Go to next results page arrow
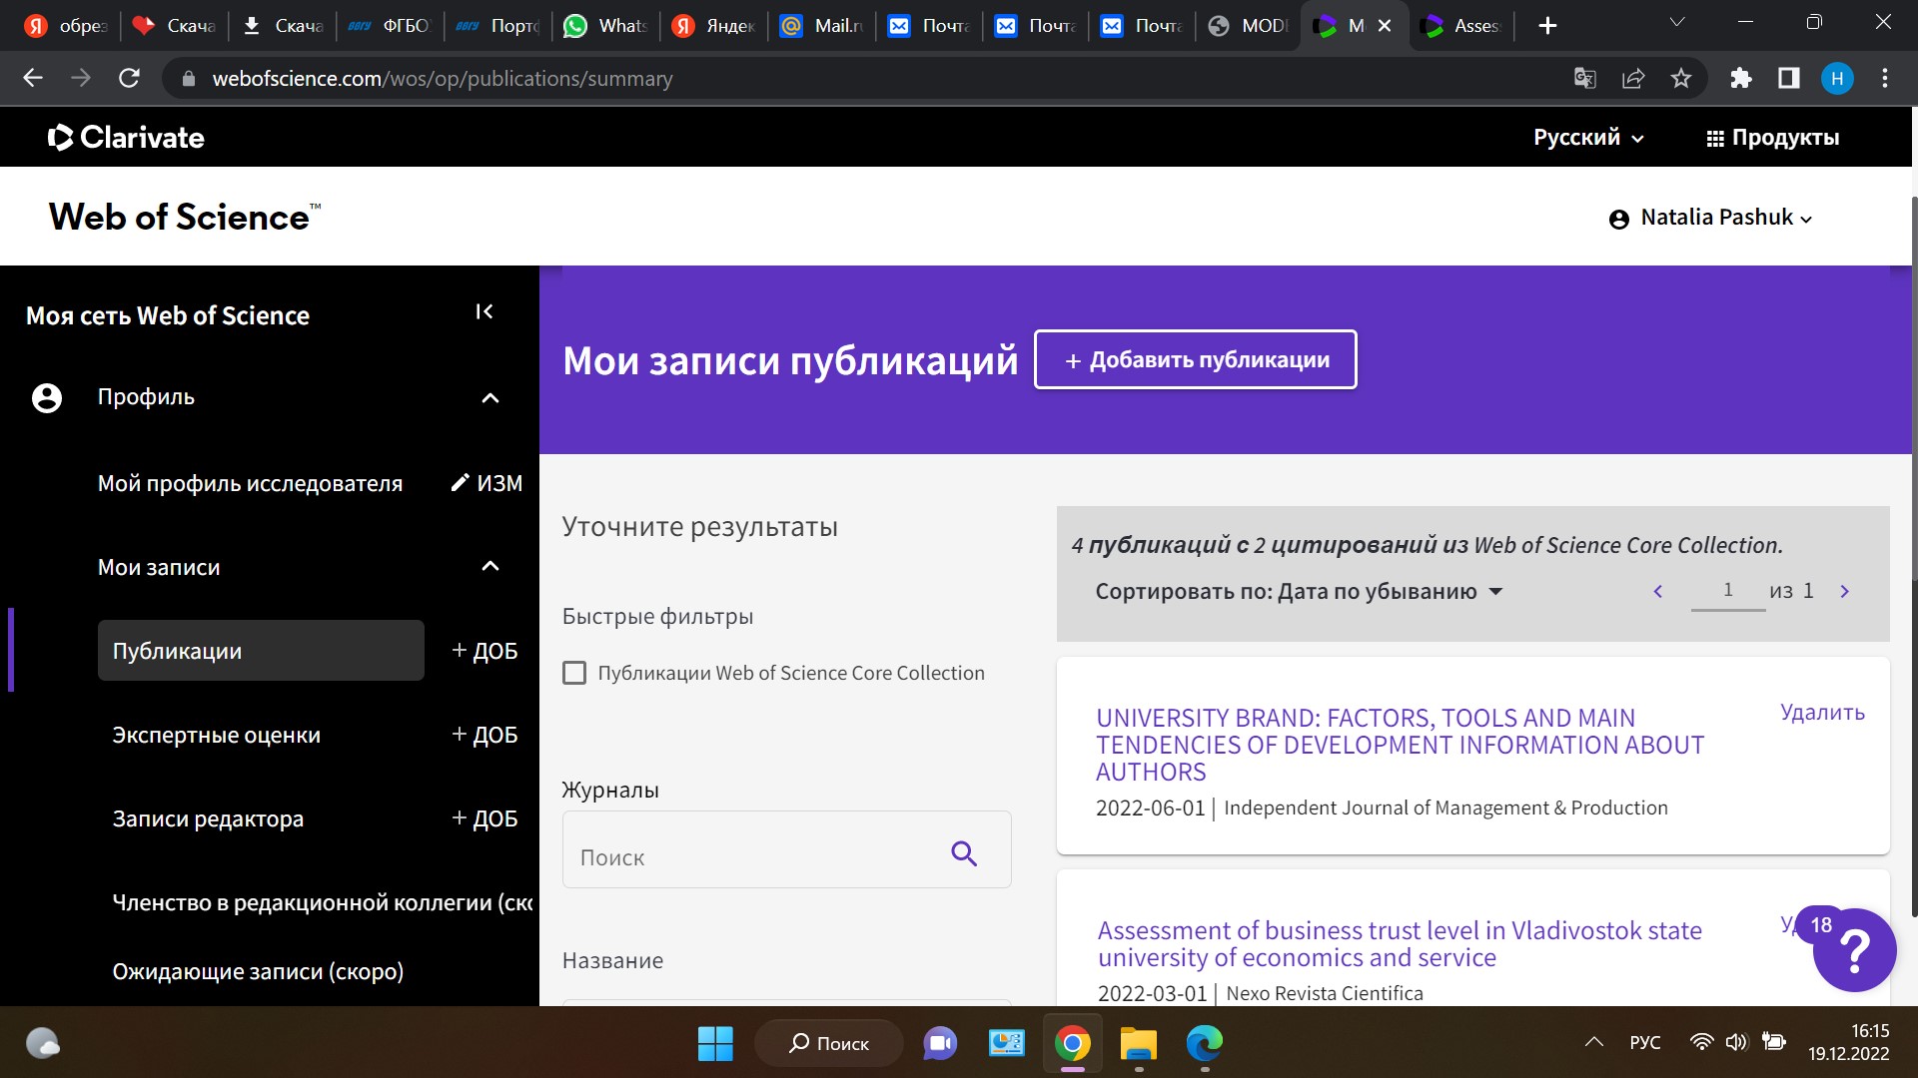1918x1078 pixels. (x=1844, y=591)
